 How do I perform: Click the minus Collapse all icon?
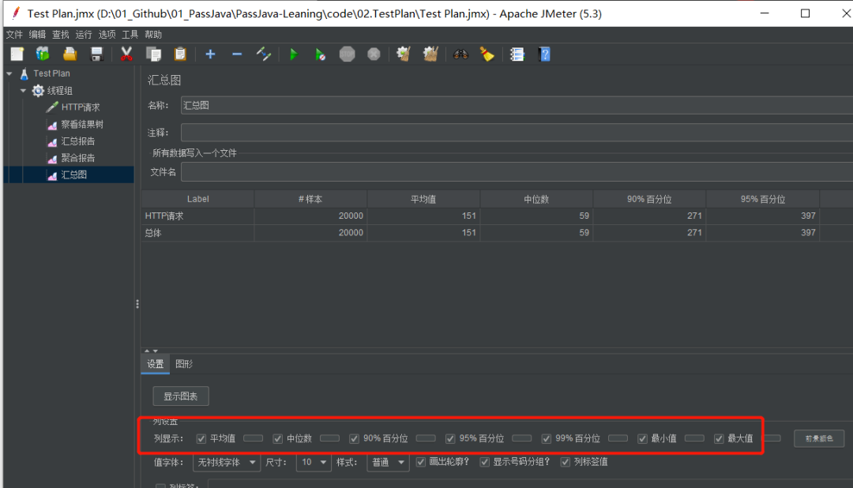click(x=237, y=54)
